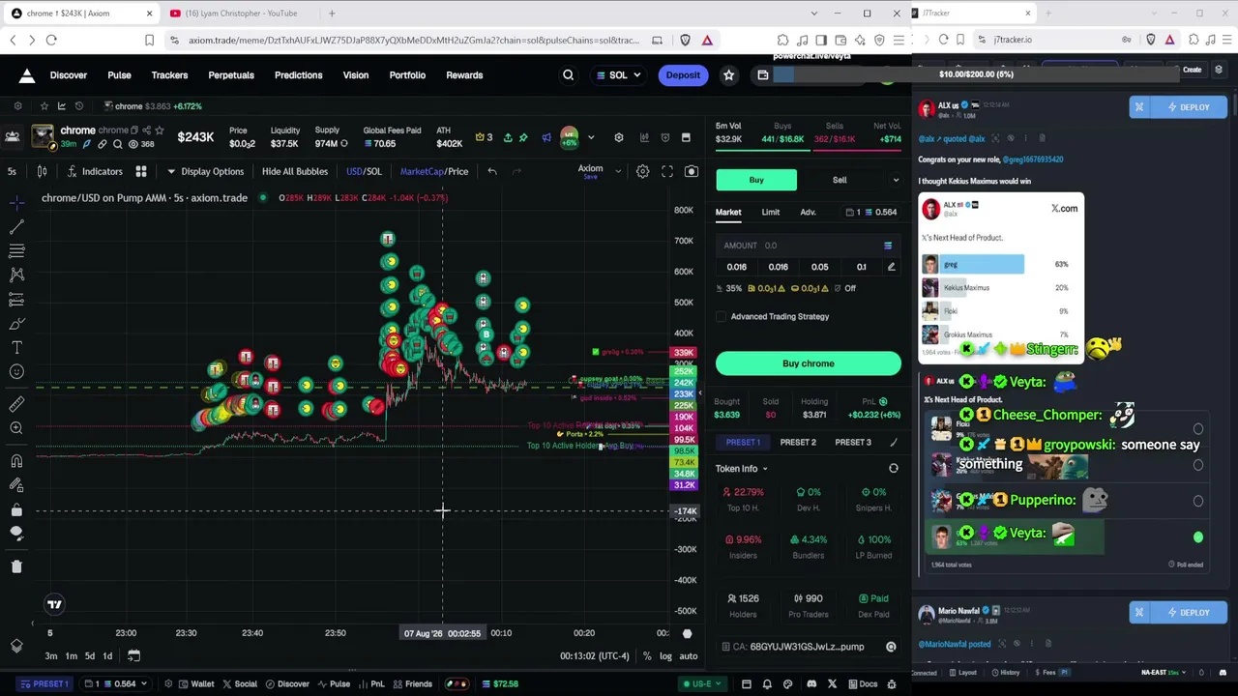Open the 5s timeframe selector
Screen dimensions: 1238x696
[12, 171]
